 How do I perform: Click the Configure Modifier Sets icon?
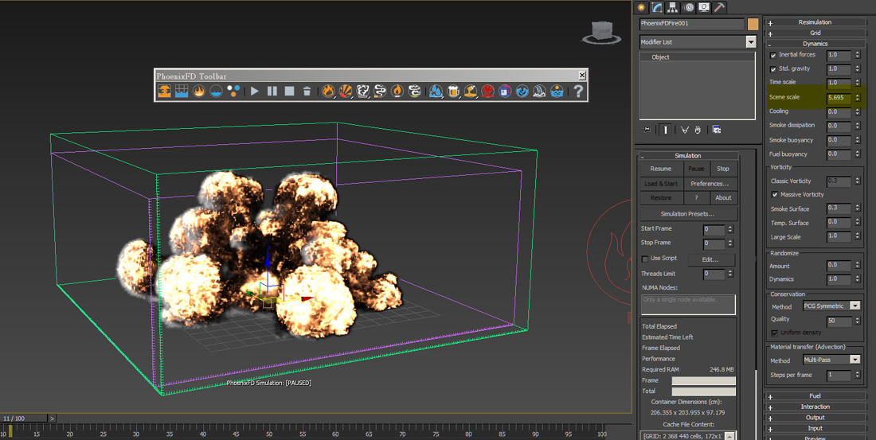(x=717, y=130)
